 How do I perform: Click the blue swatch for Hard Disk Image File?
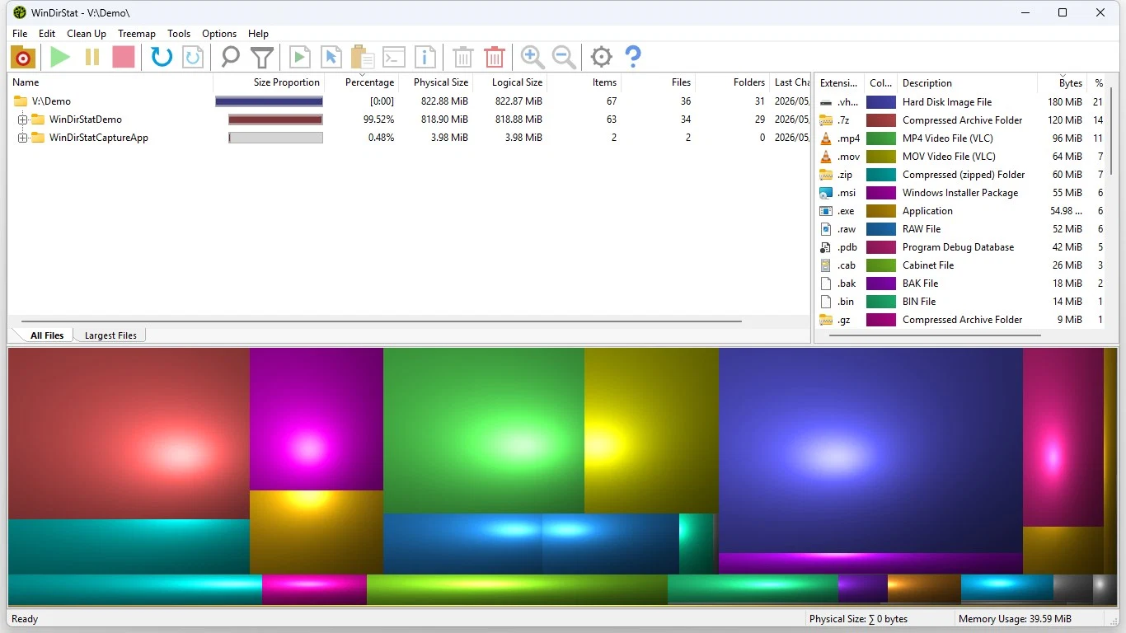click(881, 102)
